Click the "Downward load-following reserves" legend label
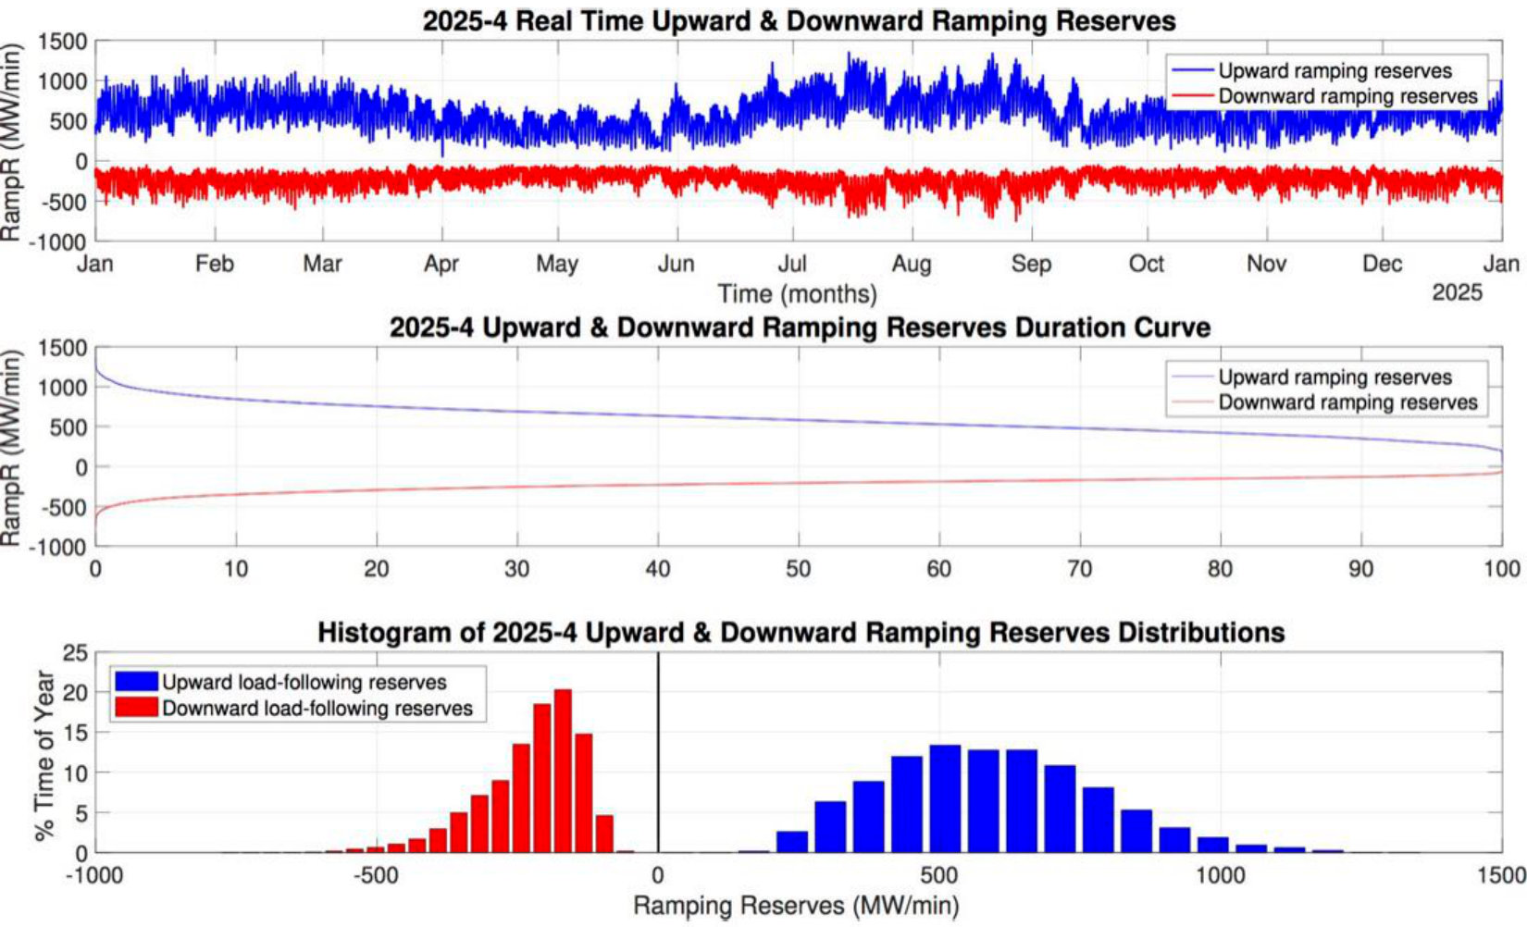 pyautogui.click(x=317, y=709)
